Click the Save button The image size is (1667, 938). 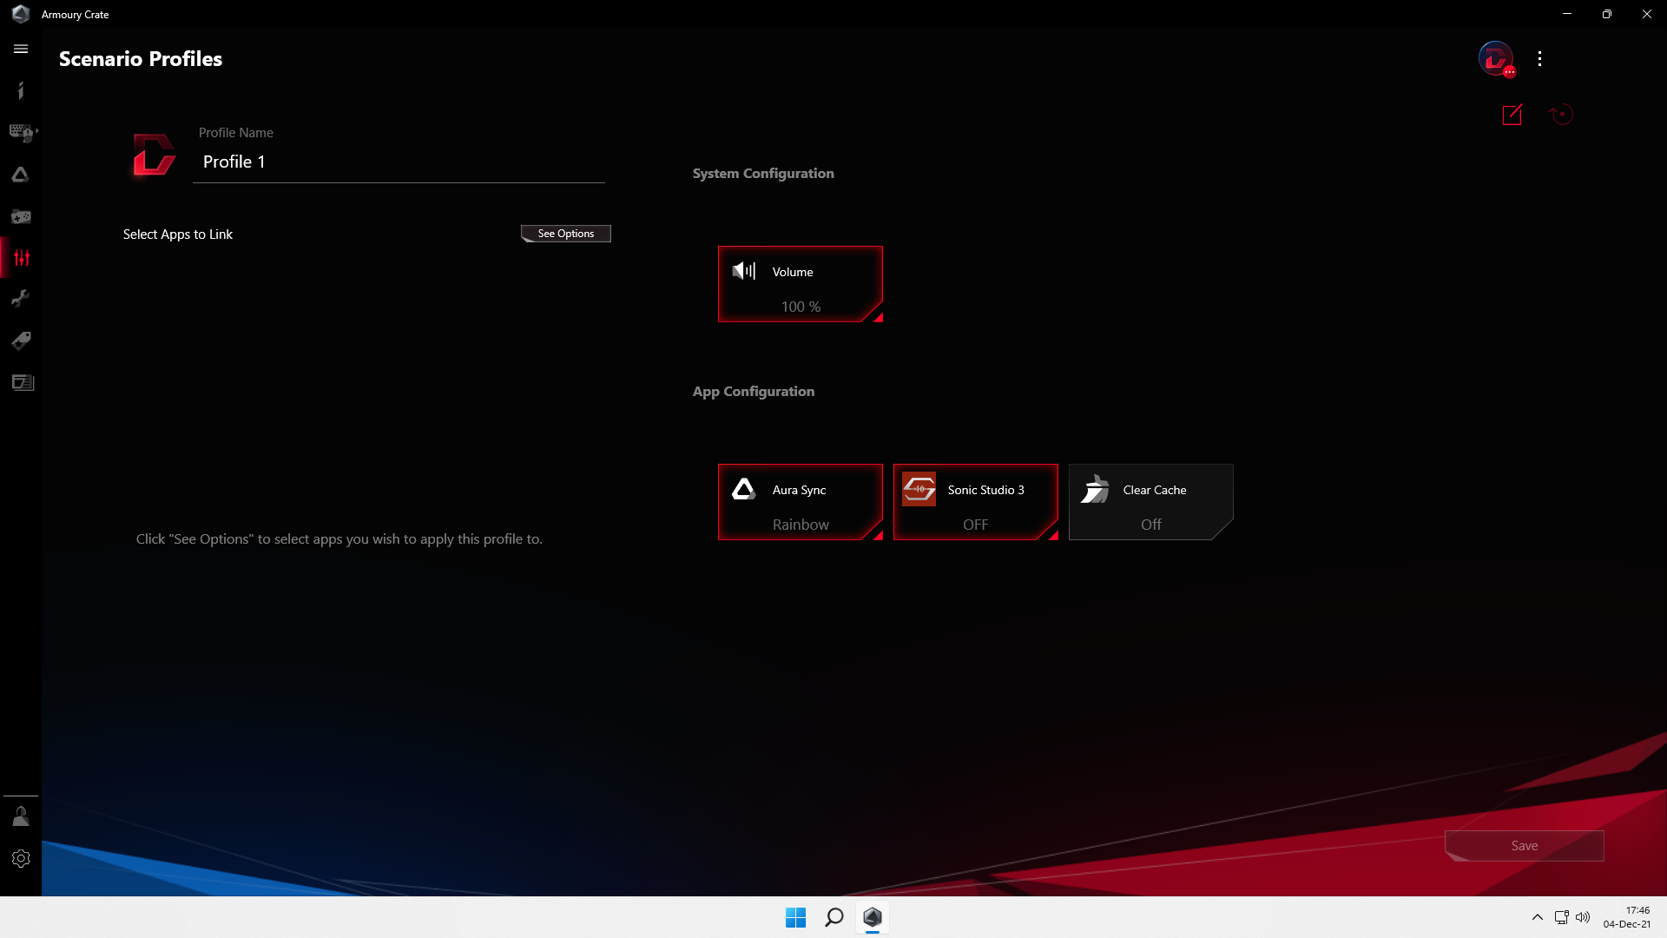(x=1524, y=846)
